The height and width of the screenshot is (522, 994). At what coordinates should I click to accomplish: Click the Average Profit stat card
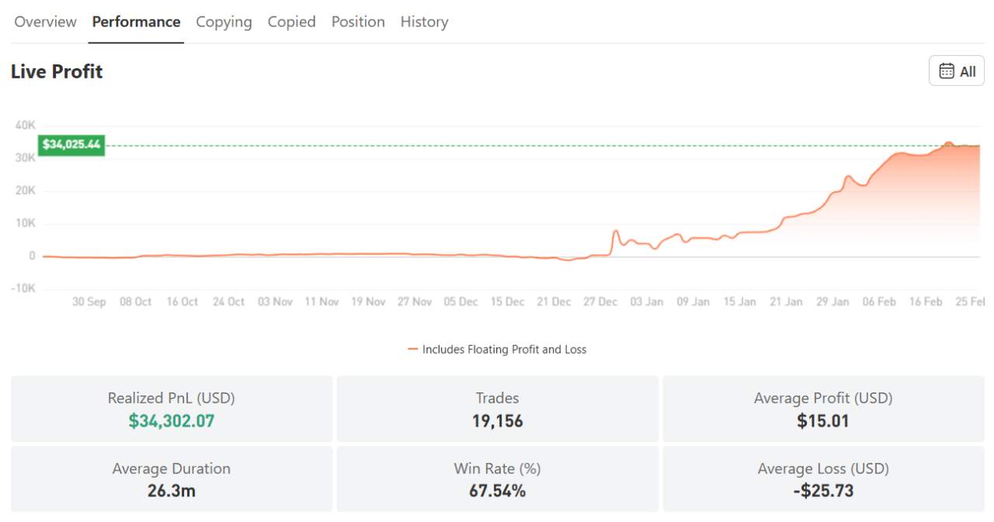822,408
